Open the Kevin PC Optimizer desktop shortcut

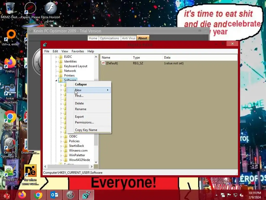pos(10,148)
